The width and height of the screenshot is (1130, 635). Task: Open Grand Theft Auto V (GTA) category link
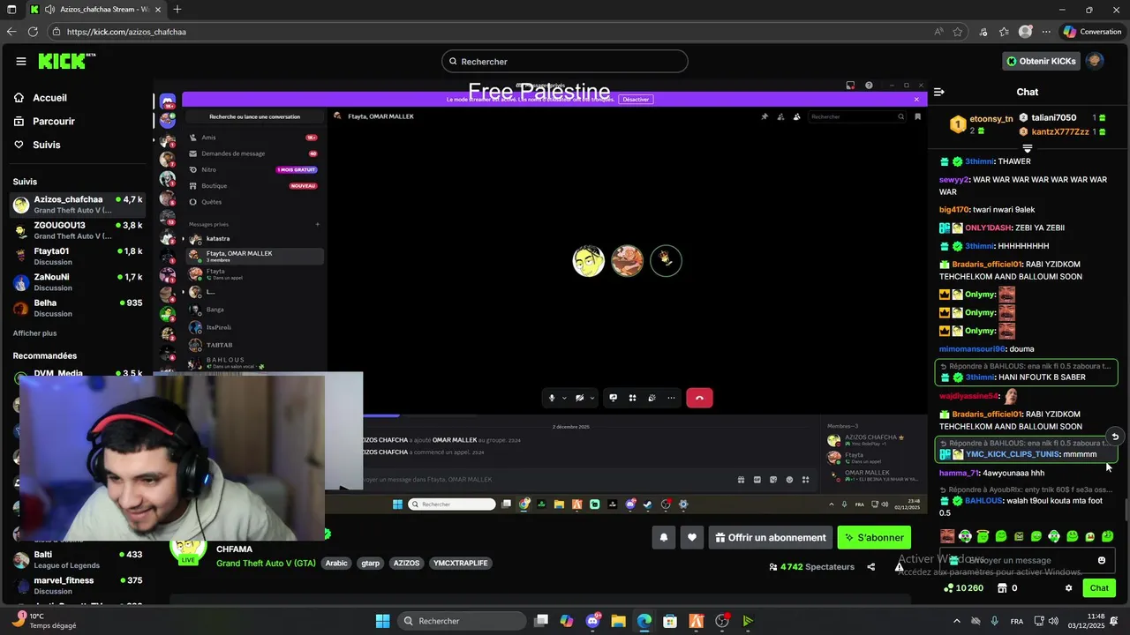266,563
